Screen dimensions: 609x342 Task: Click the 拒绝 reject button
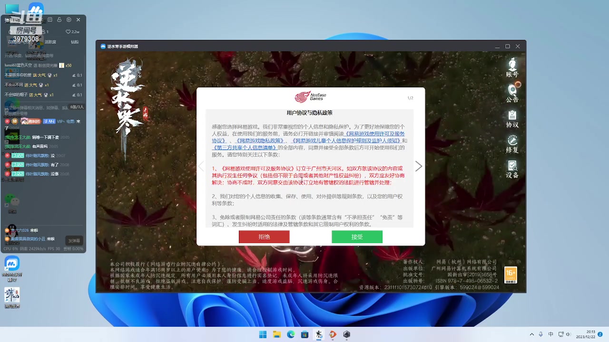[264, 237]
